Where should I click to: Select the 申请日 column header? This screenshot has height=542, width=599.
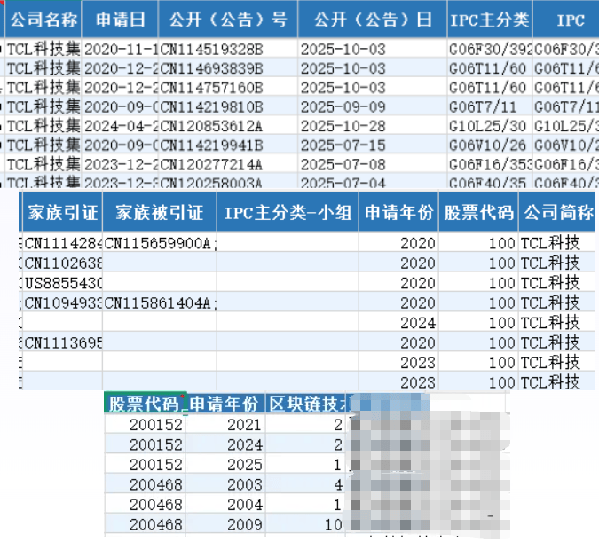pos(120,20)
